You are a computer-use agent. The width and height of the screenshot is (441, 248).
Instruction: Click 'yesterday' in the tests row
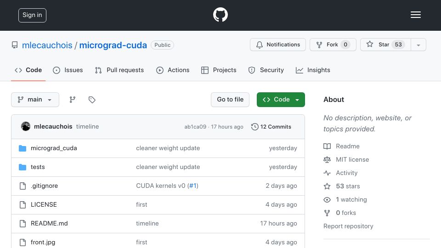283,167
